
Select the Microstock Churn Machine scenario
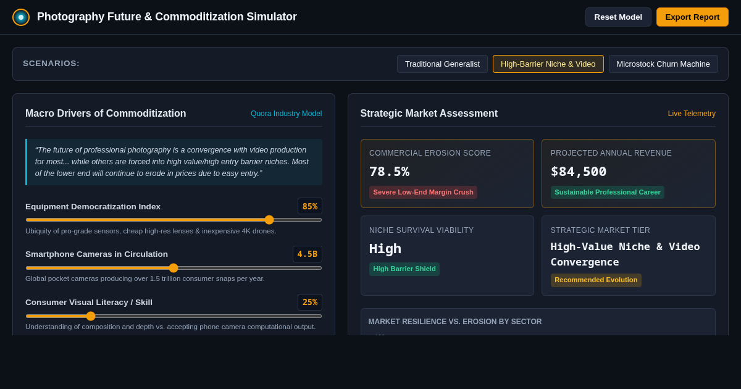663,64
